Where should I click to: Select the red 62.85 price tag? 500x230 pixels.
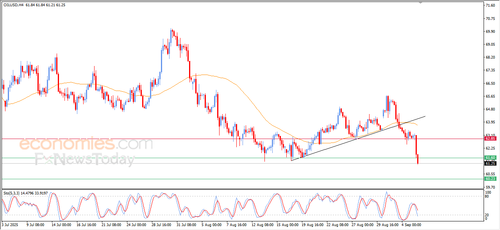(490, 139)
